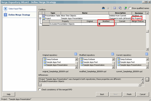Click the Back button
This screenshot has width=151, height=101.
coord(102,94)
